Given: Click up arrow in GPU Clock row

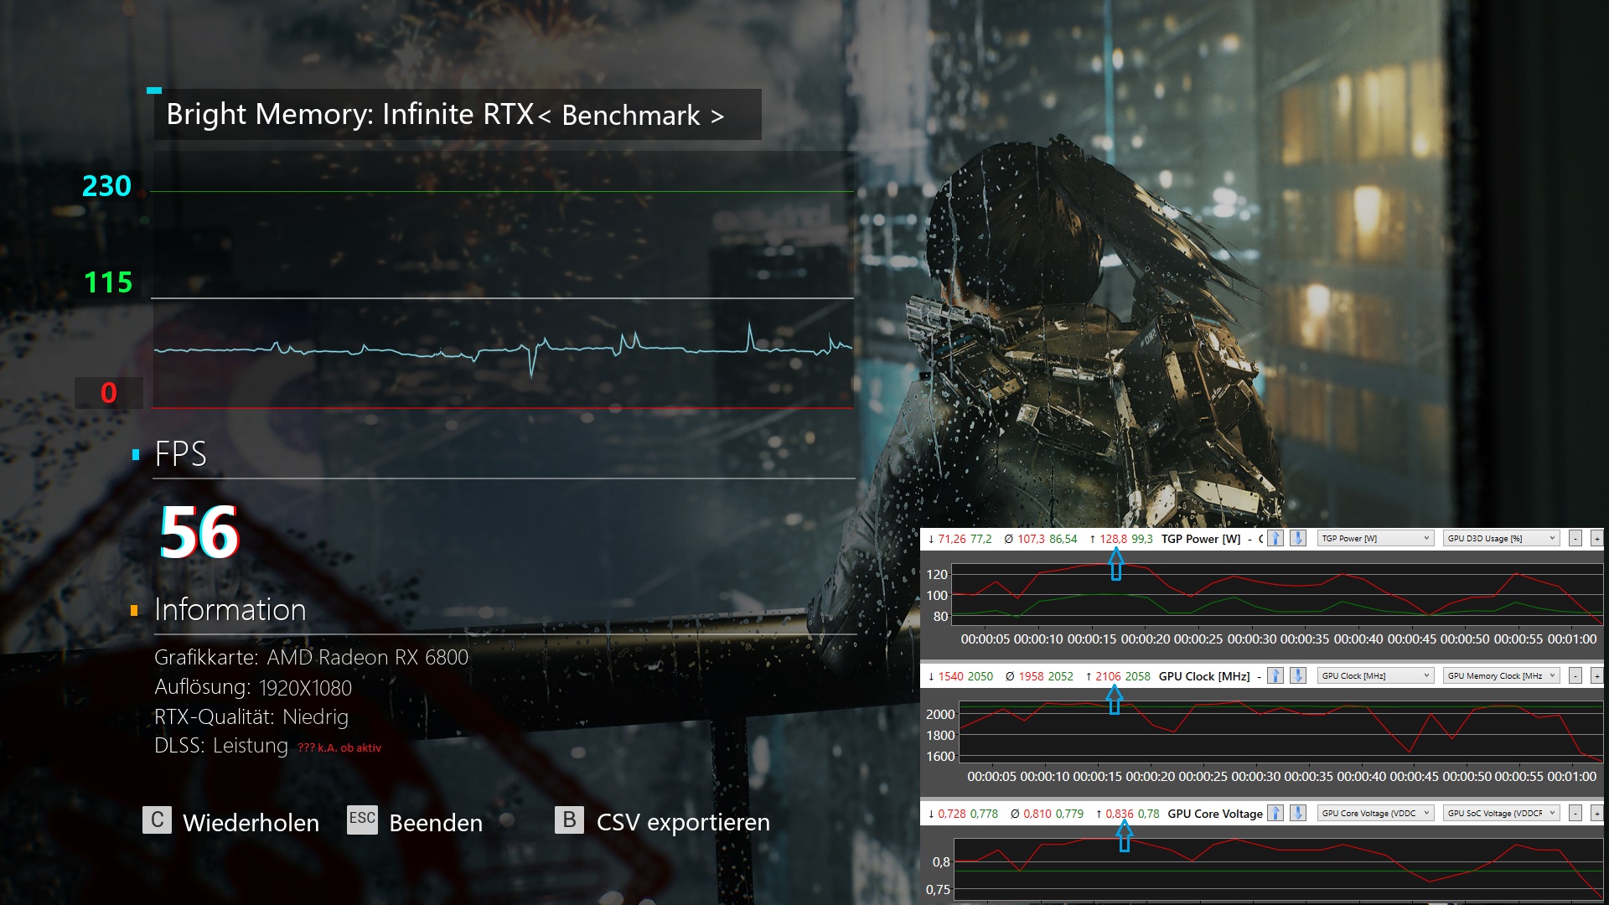Looking at the screenshot, I should pos(1275,676).
